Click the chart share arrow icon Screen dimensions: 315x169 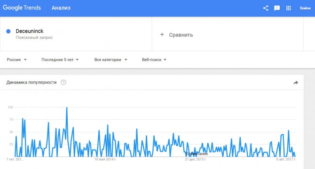[x=296, y=83]
